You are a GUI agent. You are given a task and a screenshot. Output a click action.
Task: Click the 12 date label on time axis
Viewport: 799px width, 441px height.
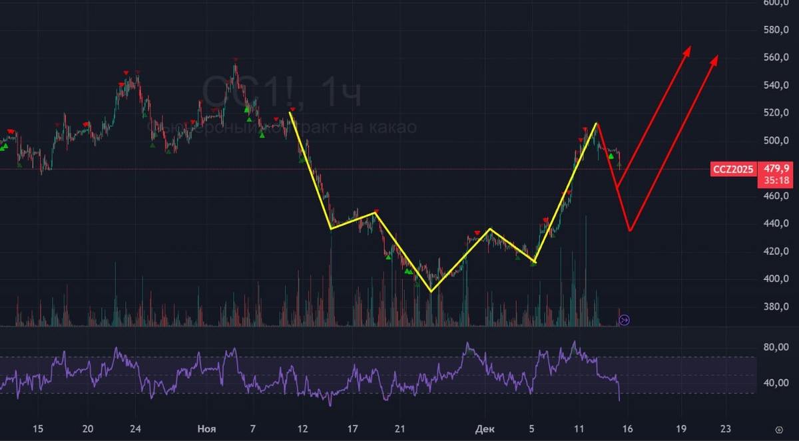pyautogui.click(x=303, y=428)
